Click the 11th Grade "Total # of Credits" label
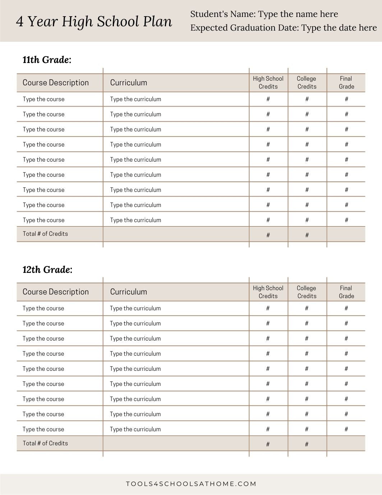The height and width of the screenshot is (495, 382). pyautogui.click(x=45, y=234)
